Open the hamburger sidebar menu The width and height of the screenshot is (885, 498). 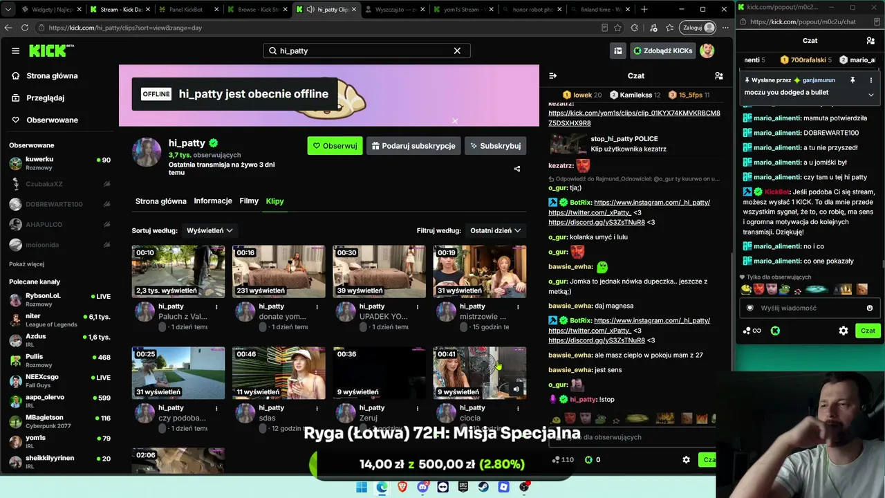[15, 50]
